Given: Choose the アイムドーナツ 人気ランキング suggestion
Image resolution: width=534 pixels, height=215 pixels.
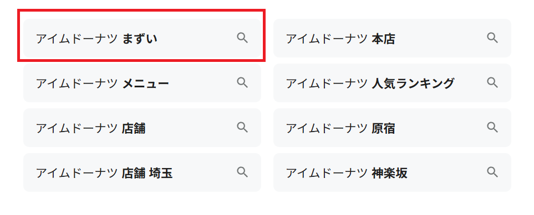Looking at the screenshot, I should coord(393,83).
